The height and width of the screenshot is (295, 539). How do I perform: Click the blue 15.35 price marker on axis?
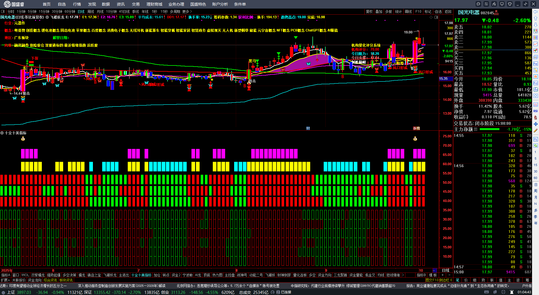(x=446, y=79)
